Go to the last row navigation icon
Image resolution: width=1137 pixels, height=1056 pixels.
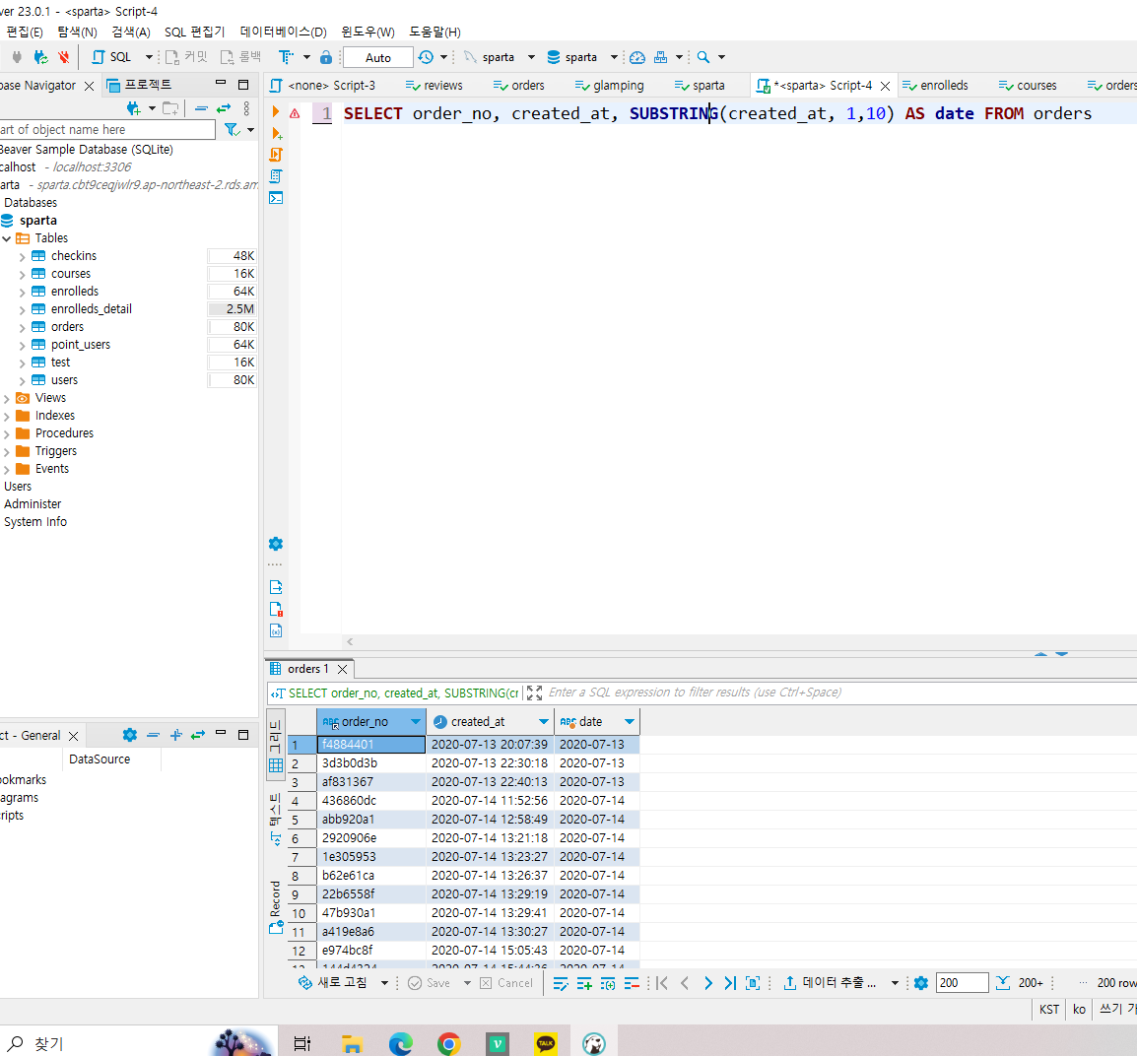click(x=730, y=983)
